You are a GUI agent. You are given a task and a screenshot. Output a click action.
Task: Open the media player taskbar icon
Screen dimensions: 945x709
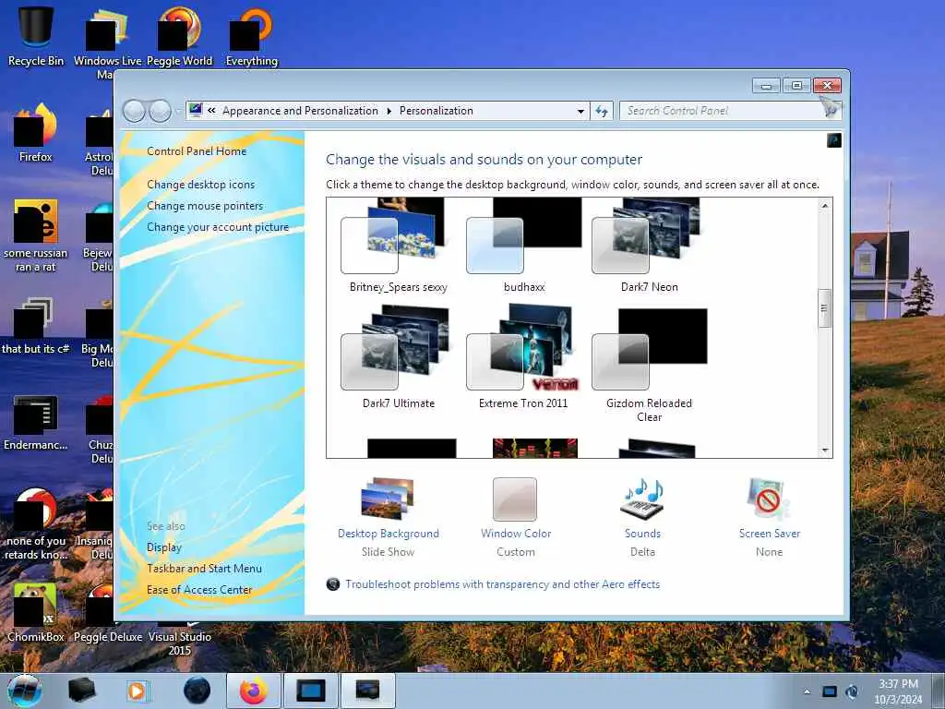(138, 691)
